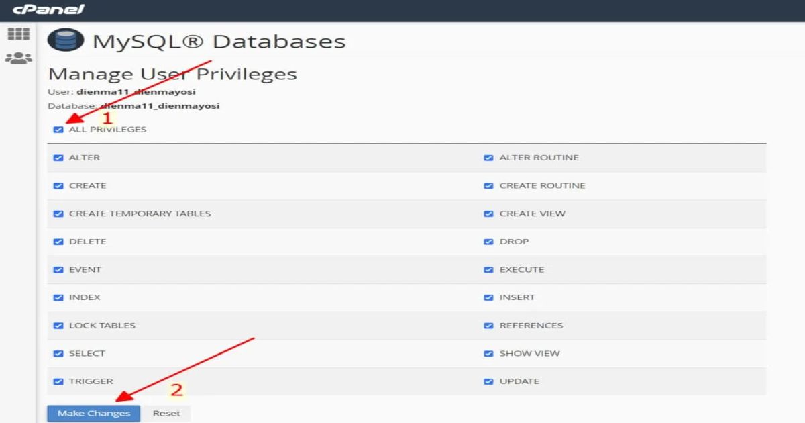Screen dimensions: 805x423
Task: Open the User Manager people icon
Action: 18,58
